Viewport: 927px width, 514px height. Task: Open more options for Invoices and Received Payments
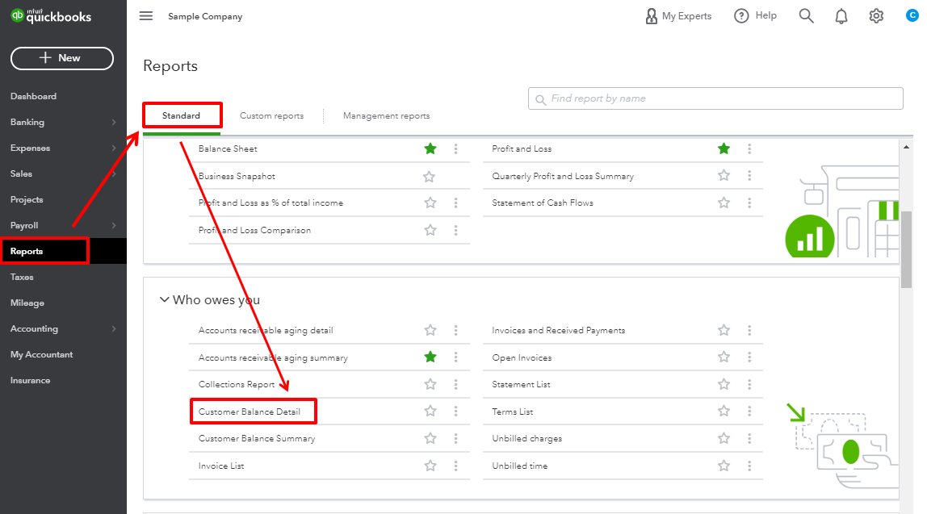click(x=749, y=330)
